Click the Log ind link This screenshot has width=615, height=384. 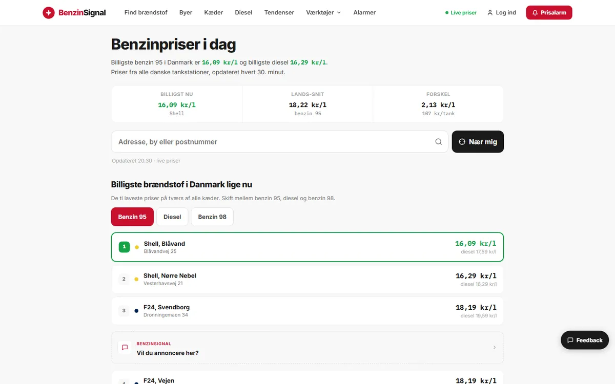(501, 13)
